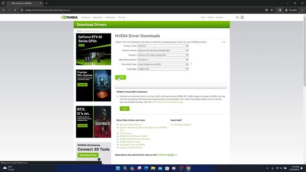Open the NVIDIA System Tools link
306x172 pixels.
coord(130,142)
